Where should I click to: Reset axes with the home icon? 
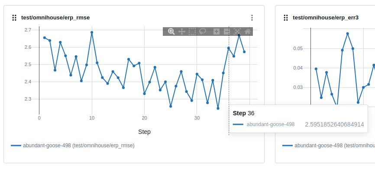tap(248, 32)
